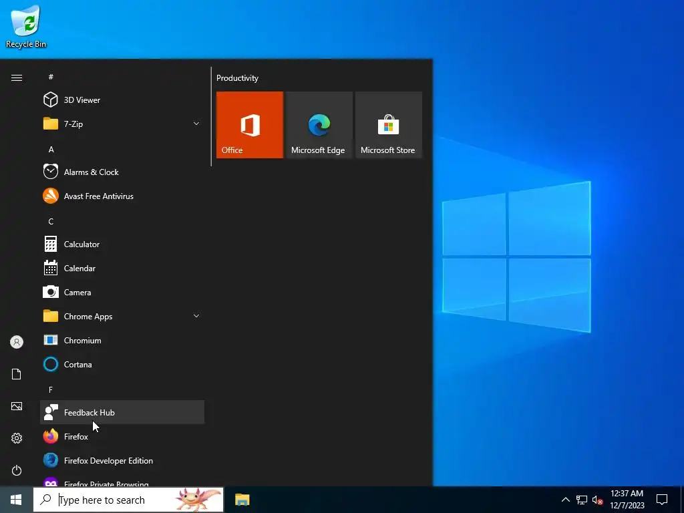Image resolution: width=684 pixels, height=513 pixels.
Task: Click the taskbar search box
Action: click(128, 500)
